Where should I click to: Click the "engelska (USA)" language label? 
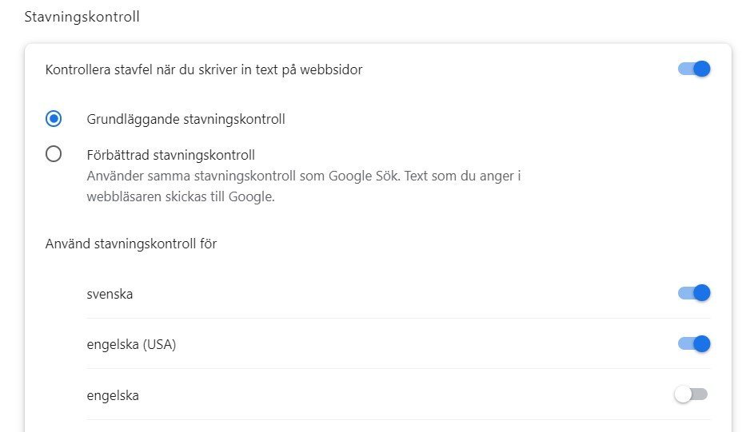(131, 345)
